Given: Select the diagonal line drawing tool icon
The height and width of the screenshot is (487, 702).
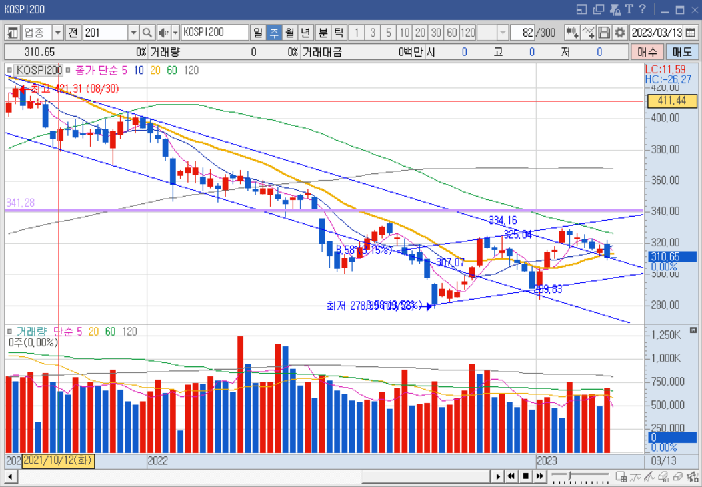Looking at the screenshot, I should (x=650, y=476).
